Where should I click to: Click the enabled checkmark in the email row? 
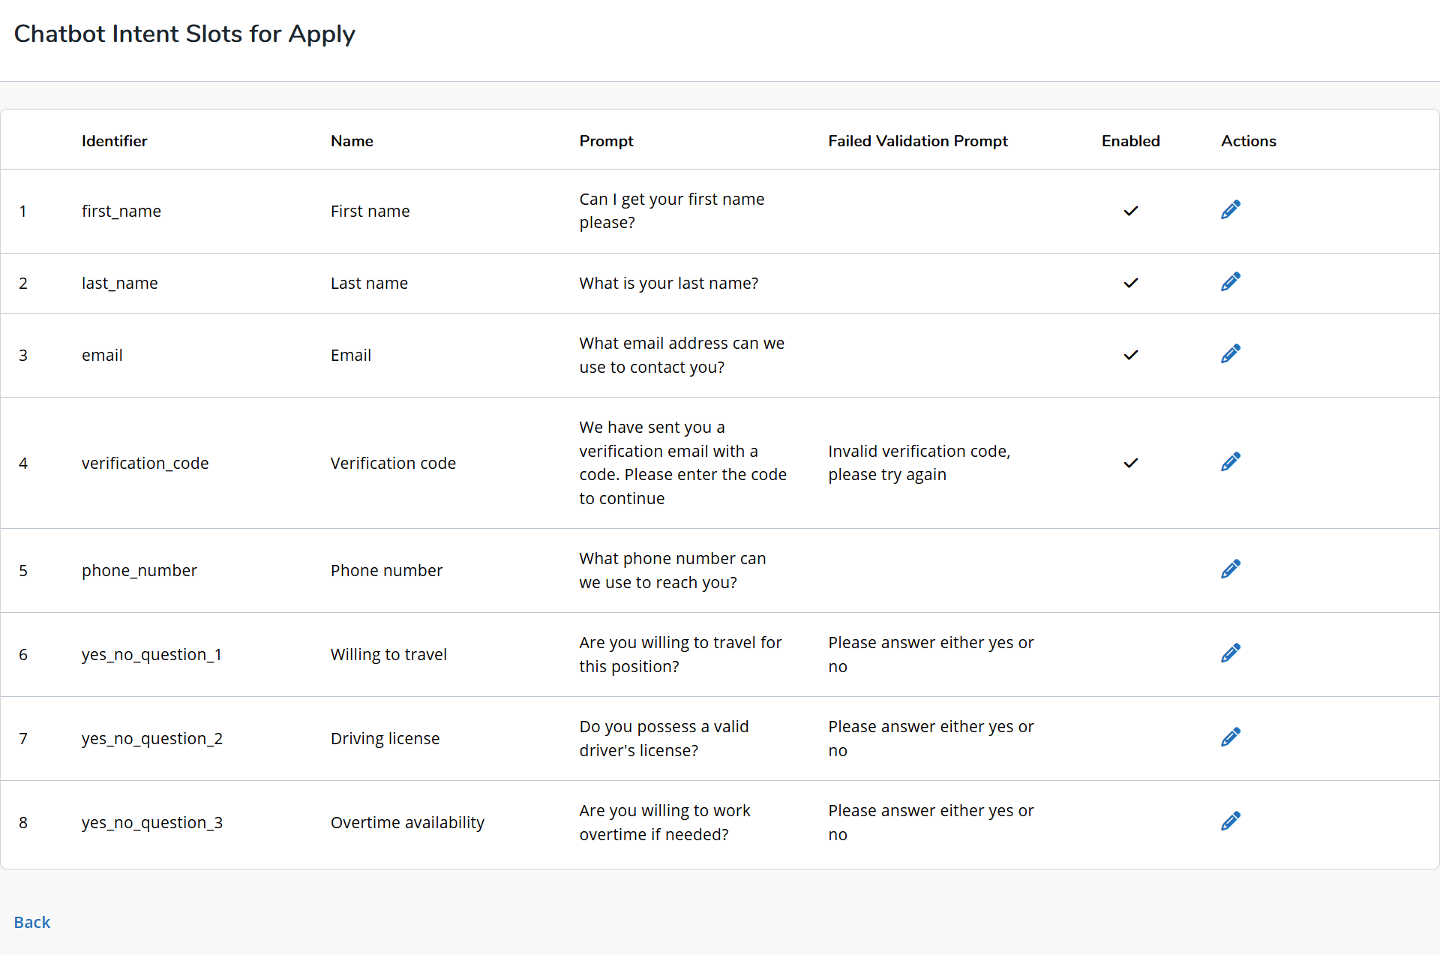(1130, 355)
